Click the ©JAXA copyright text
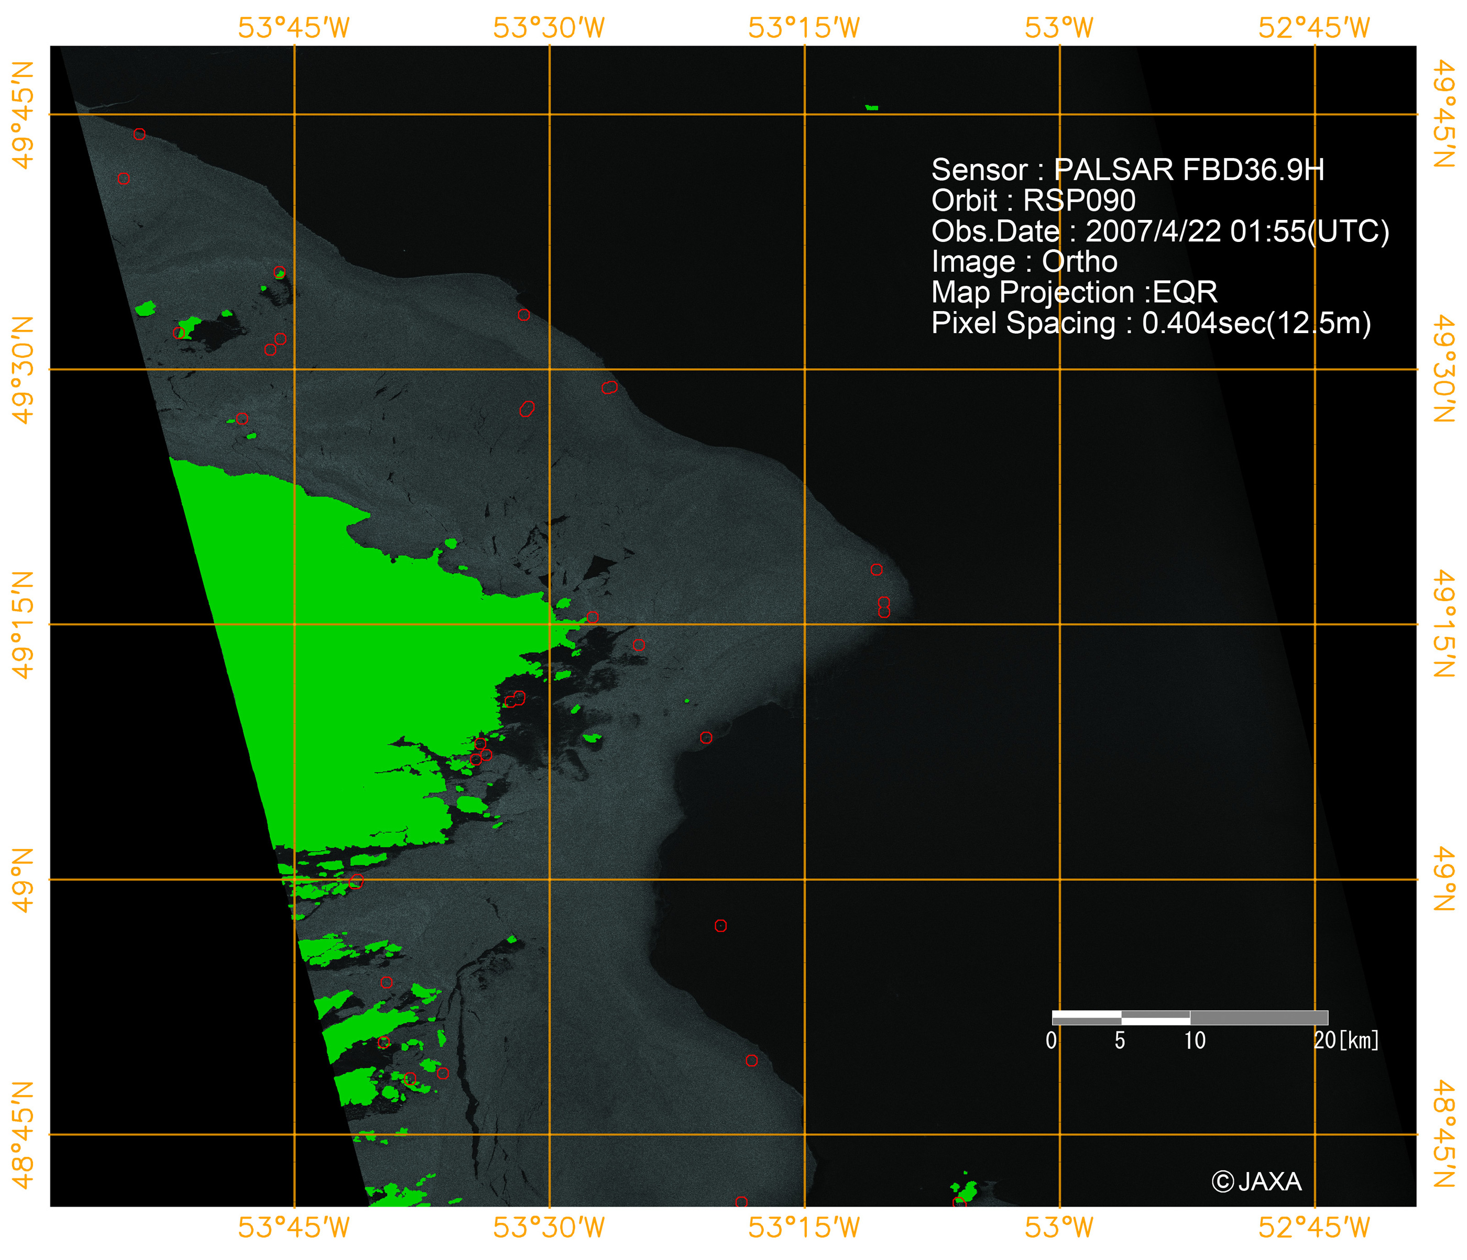The image size is (1467, 1260). coord(1256,1181)
